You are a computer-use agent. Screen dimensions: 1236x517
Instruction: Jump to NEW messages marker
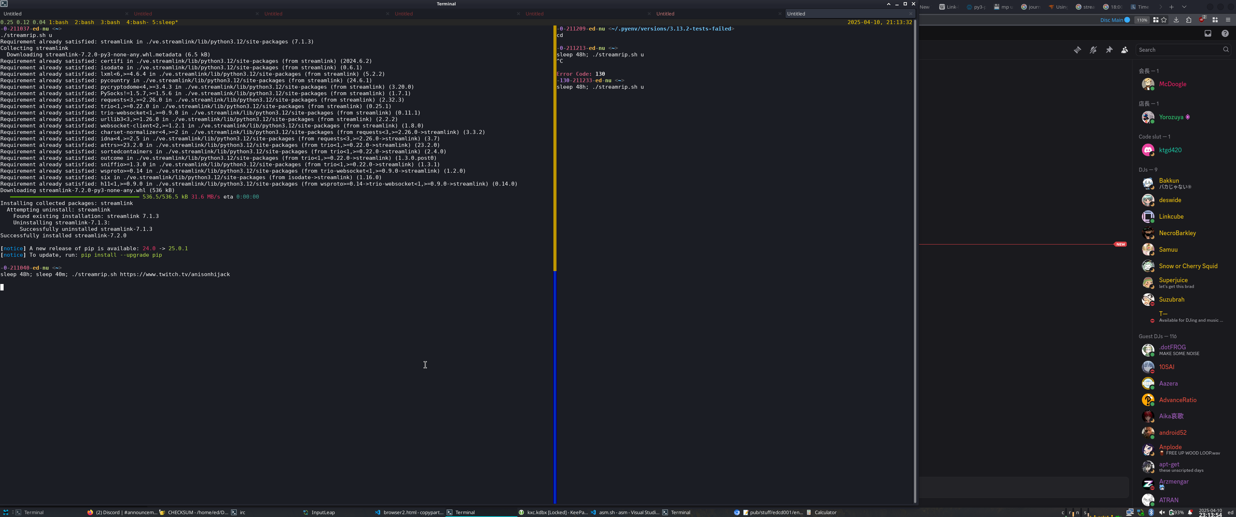1120,244
